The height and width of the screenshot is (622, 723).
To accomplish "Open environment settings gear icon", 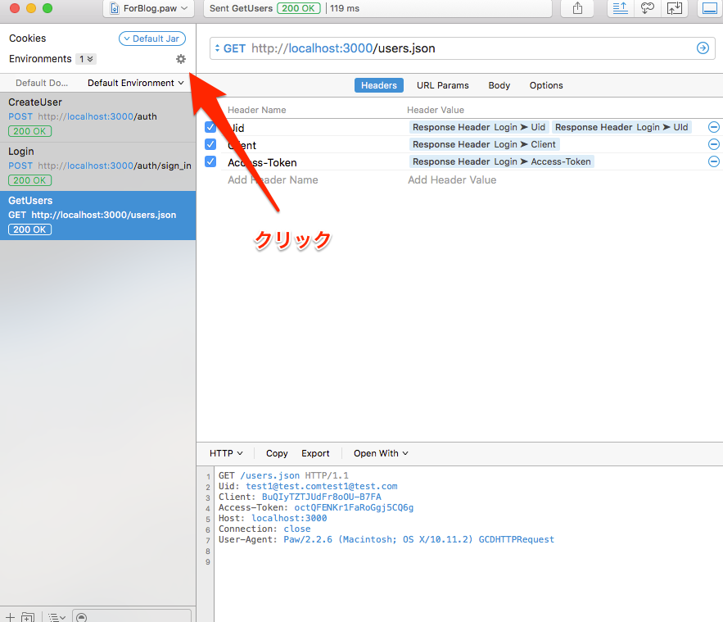I will [181, 59].
